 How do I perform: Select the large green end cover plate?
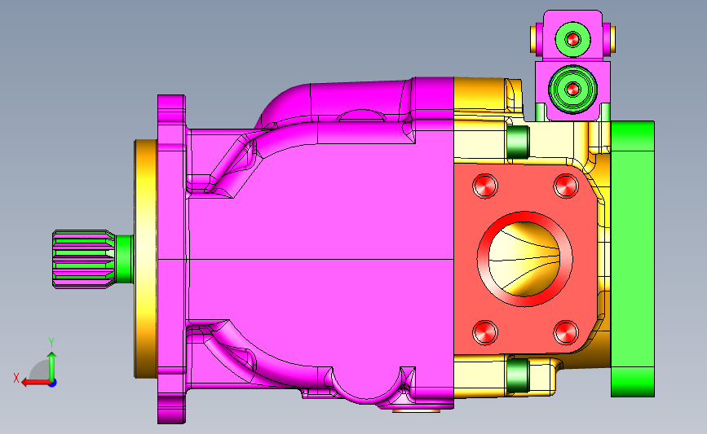point(633,259)
